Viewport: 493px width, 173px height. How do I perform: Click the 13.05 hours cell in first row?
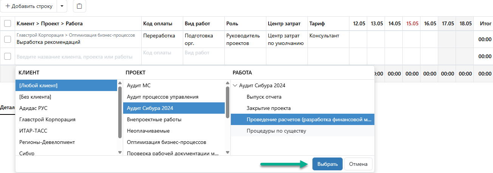[376, 39]
